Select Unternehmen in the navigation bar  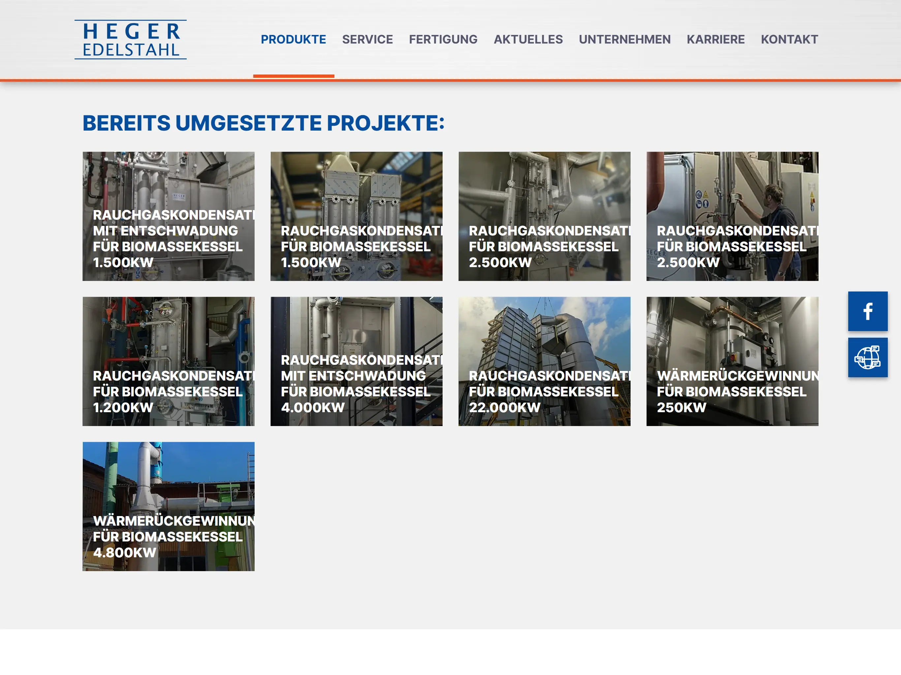[624, 40]
